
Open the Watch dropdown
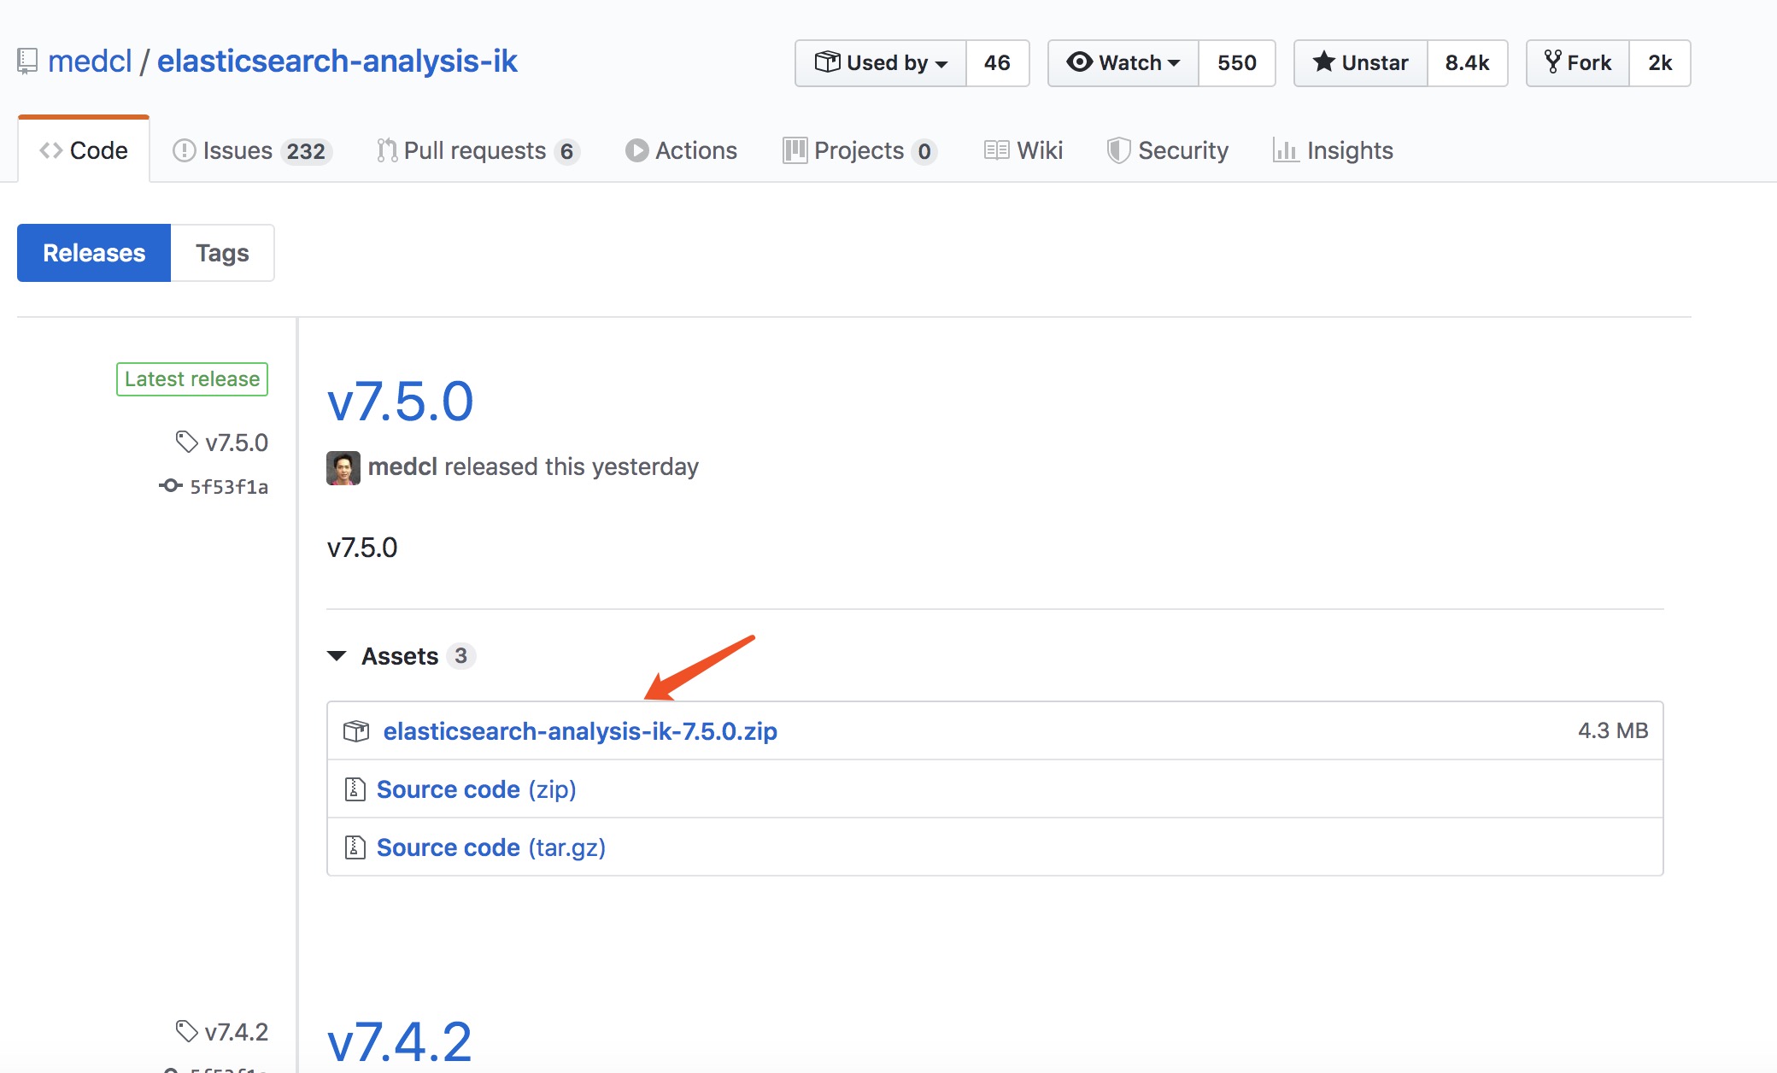coord(1123,63)
